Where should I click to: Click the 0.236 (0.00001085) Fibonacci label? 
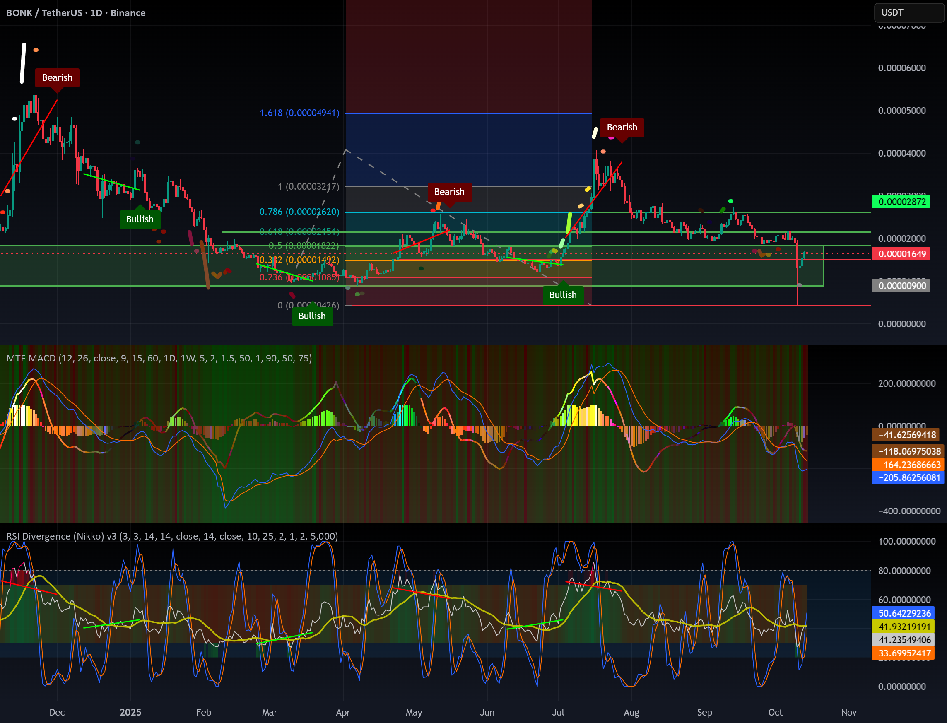pyautogui.click(x=299, y=277)
